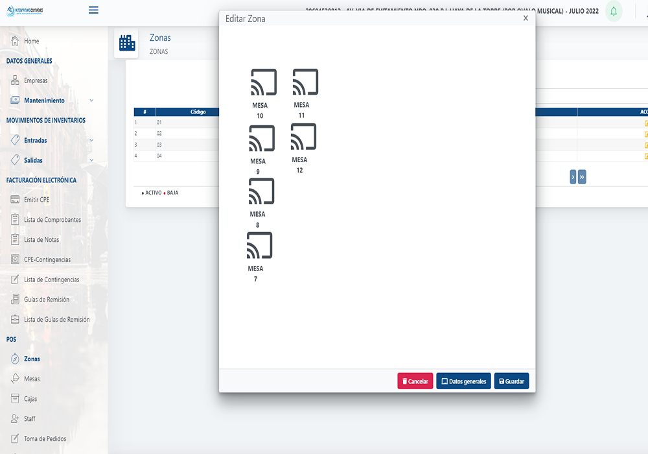
Task: Go to Mesas in POS section
Action: pos(32,379)
